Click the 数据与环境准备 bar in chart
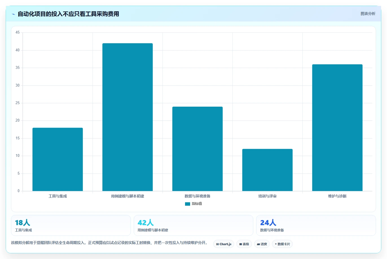Image resolution: width=387 pixels, height=259 pixels. (197, 149)
